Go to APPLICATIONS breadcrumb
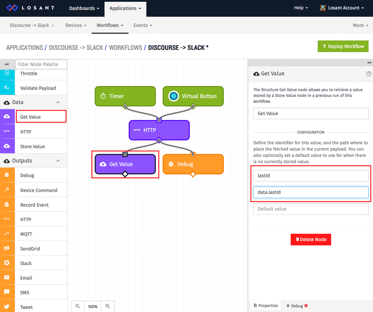The width and height of the screenshot is (373, 312). coord(25,48)
